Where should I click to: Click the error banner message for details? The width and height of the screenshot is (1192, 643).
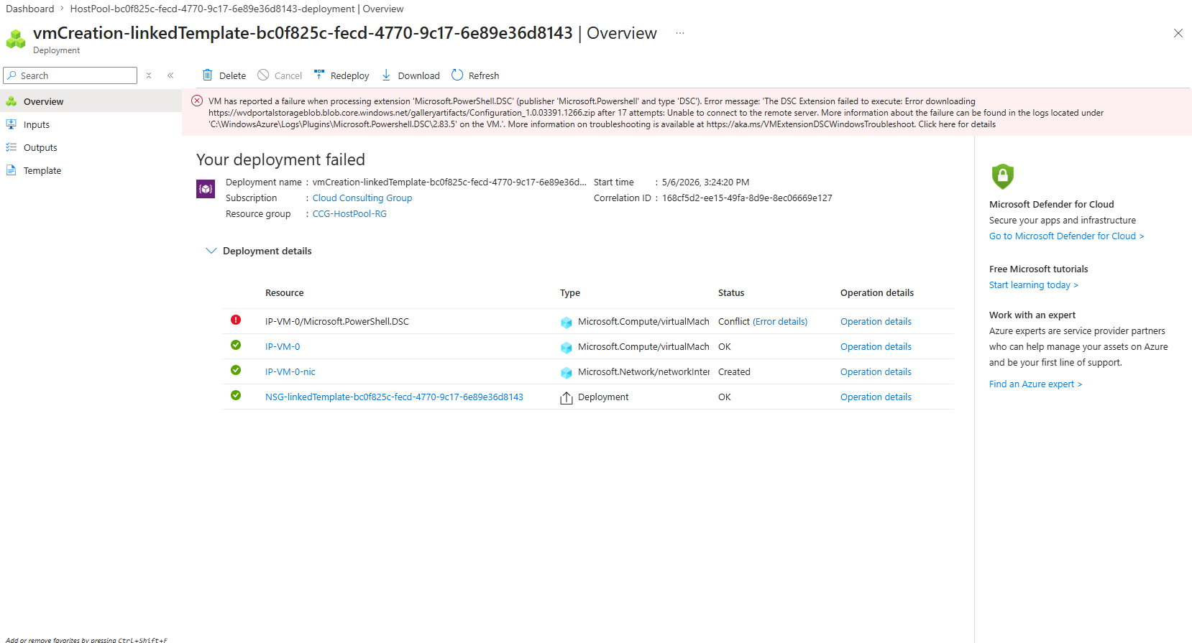coord(656,113)
